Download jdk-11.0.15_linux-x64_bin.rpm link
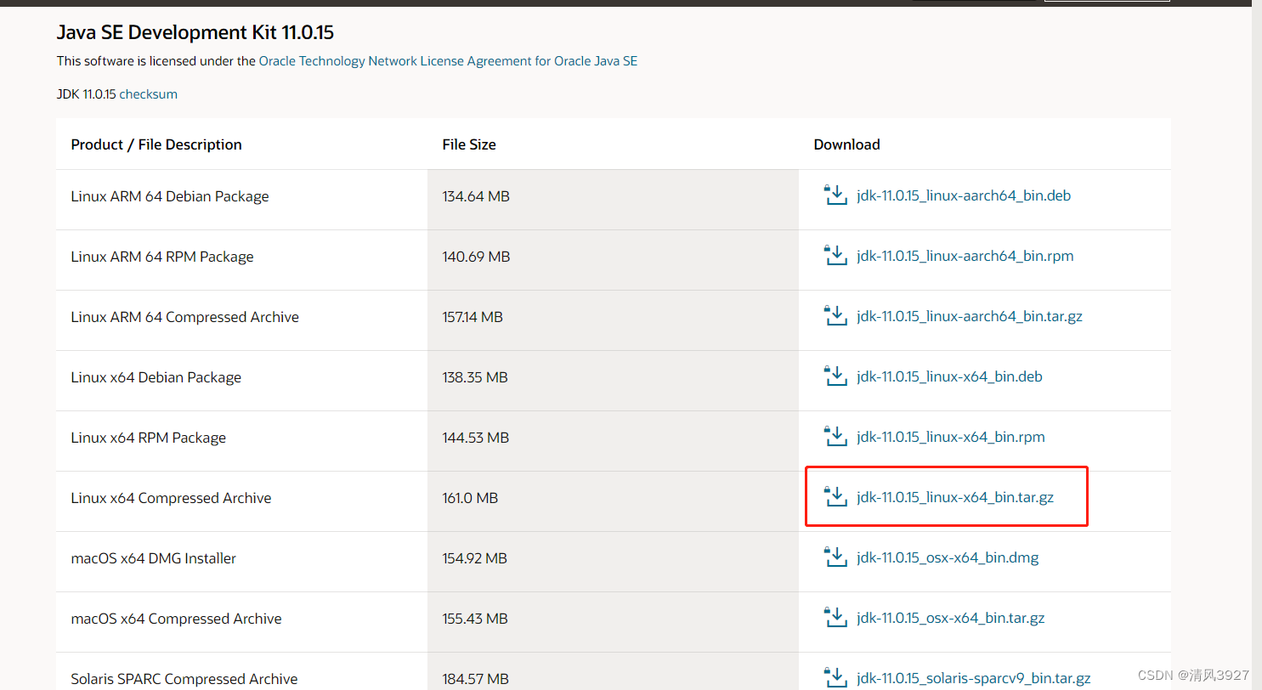Viewport: 1262px width, 690px height. (951, 437)
